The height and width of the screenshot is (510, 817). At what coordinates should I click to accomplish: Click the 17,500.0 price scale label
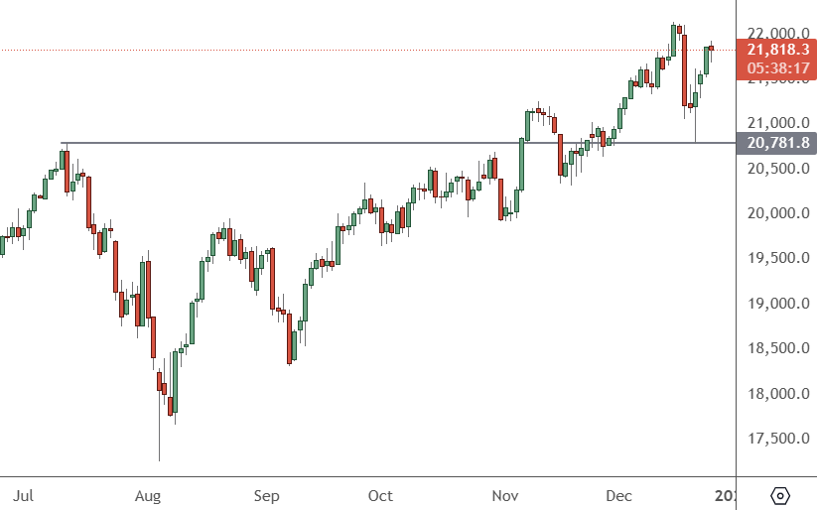coord(777,439)
